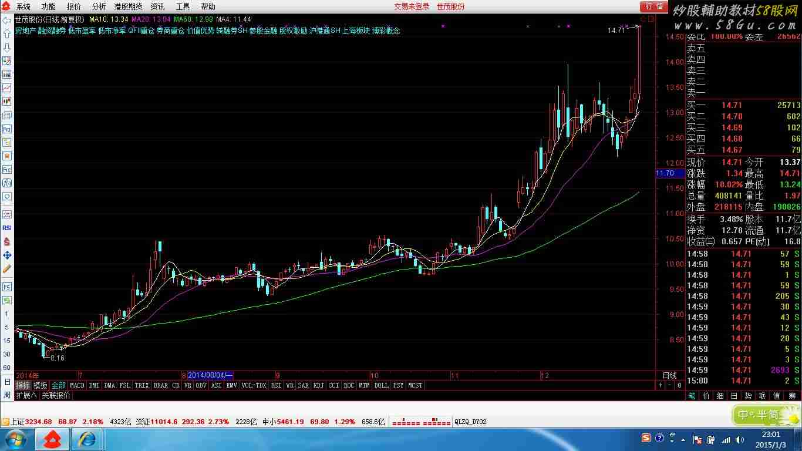802x451 pixels.
Task: Select the red S dollar-like sidebar icon
Action: point(7,241)
